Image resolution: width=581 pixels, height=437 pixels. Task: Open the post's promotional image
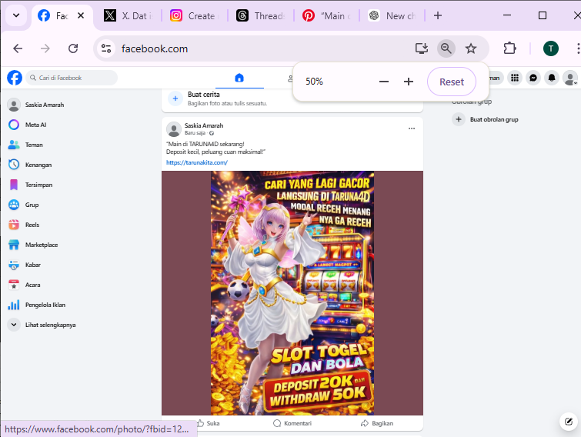click(292, 293)
